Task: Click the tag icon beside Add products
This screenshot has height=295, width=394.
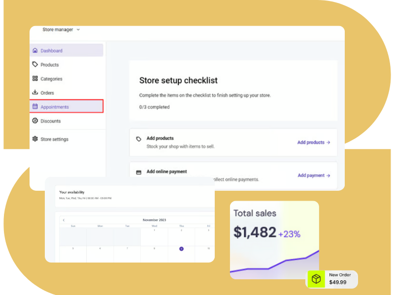Action: tap(138, 139)
